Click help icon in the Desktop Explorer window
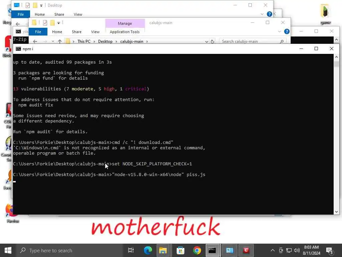Screen dimensions: 342x257 270,14
